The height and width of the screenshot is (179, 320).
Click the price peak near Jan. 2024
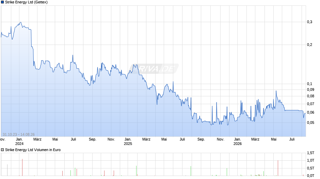click(20, 22)
